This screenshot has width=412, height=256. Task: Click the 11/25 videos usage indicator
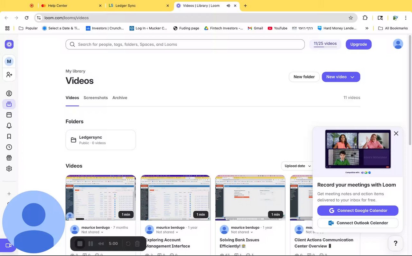pyautogui.click(x=325, y=44)
